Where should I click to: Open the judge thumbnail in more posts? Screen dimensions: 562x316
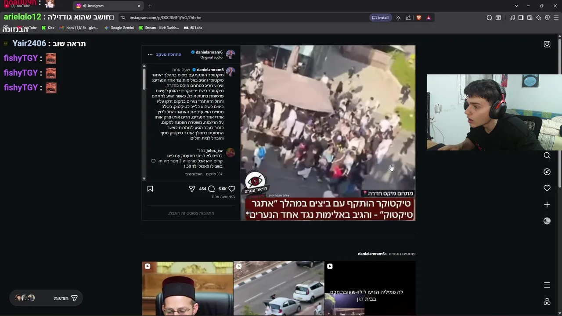tap(187, 288)
